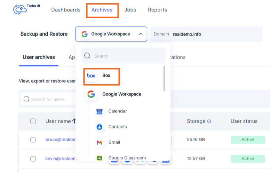This screenshot has width=270, height=172.
Task: Open the bruce@realdemo user link
Action: point(60,140)
